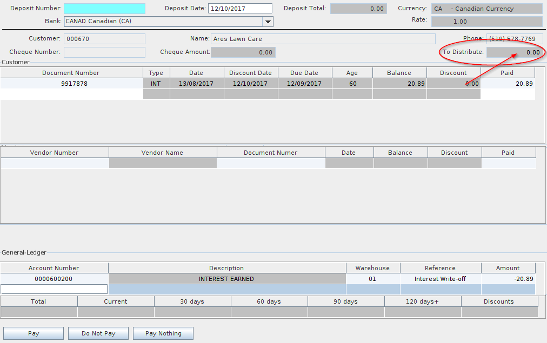This screenshot has width=547, height=343.
Task: Click the Deposit Date field
Action: coord(240,9)
